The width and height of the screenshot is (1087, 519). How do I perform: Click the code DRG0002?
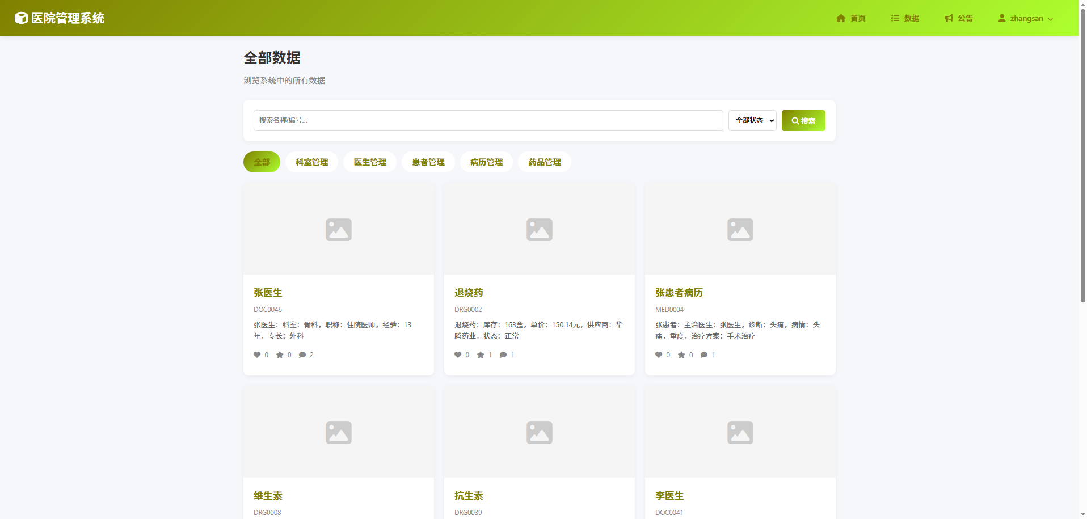468,310
